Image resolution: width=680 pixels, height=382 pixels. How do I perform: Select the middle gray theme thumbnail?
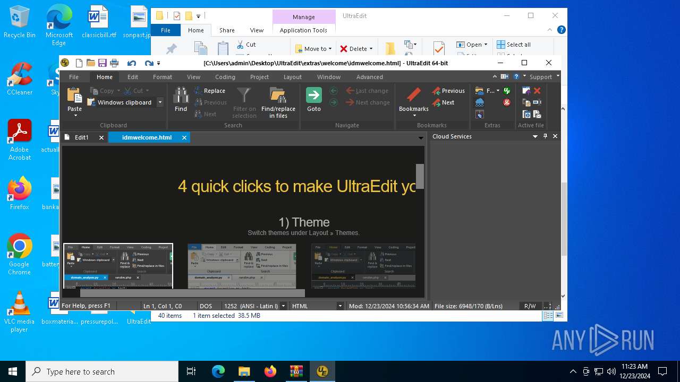(x=242, y=266)
